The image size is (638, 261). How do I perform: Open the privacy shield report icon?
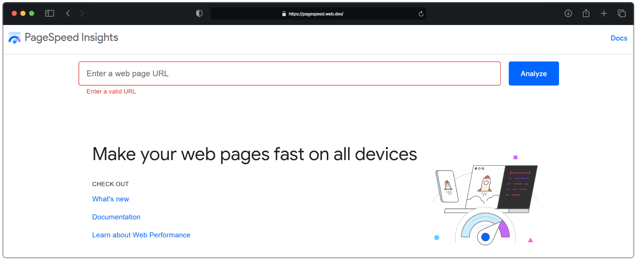199,13
